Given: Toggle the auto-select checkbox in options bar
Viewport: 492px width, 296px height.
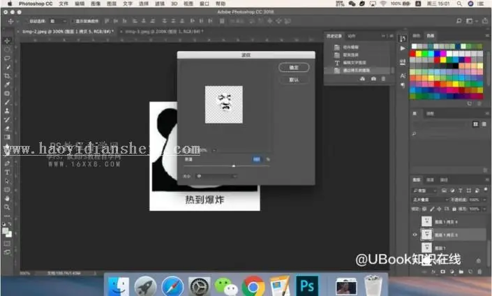Looking at the screenshot, I should [27, 22].
